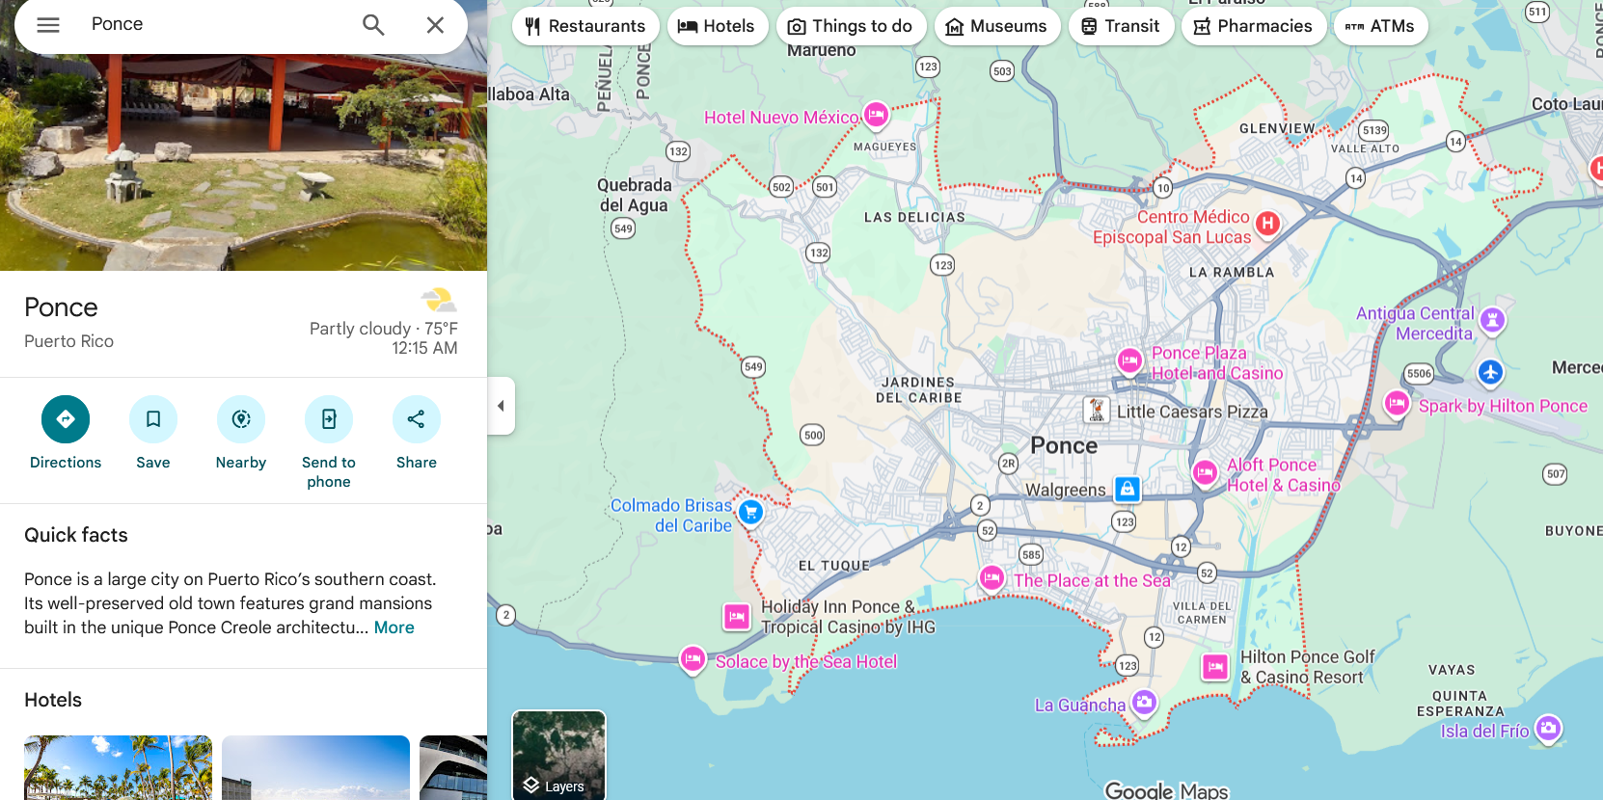Click the Little Caesars Pizza marker

point(1096,411)
